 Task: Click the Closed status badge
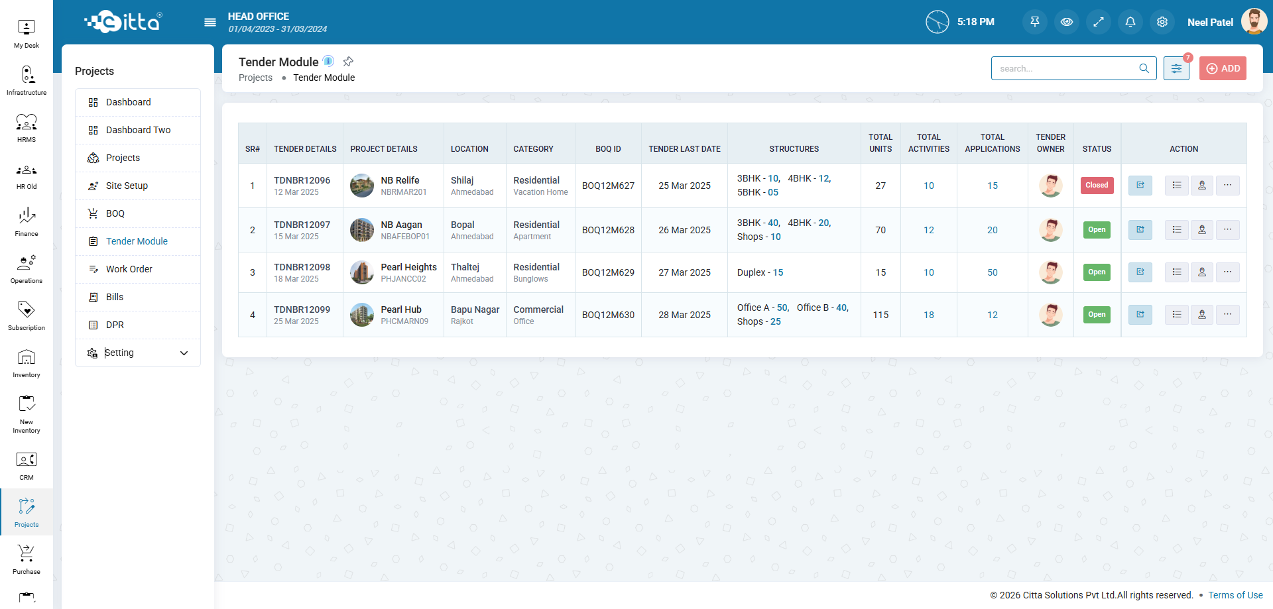[1097, 186]
